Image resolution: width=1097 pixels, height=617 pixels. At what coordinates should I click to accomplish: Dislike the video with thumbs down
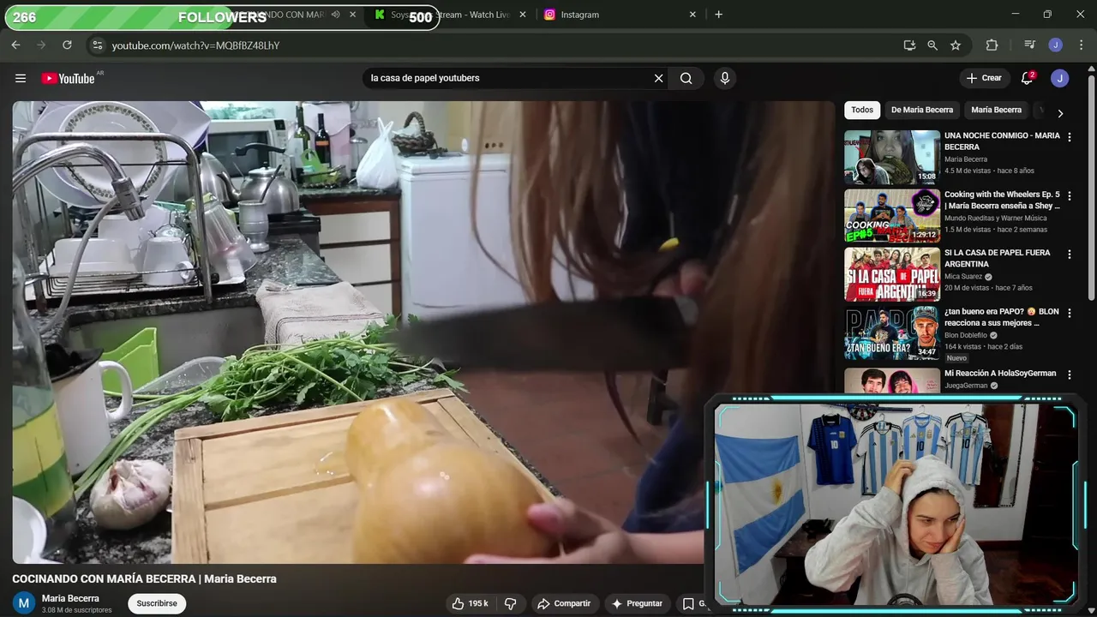tap(511, 603)
